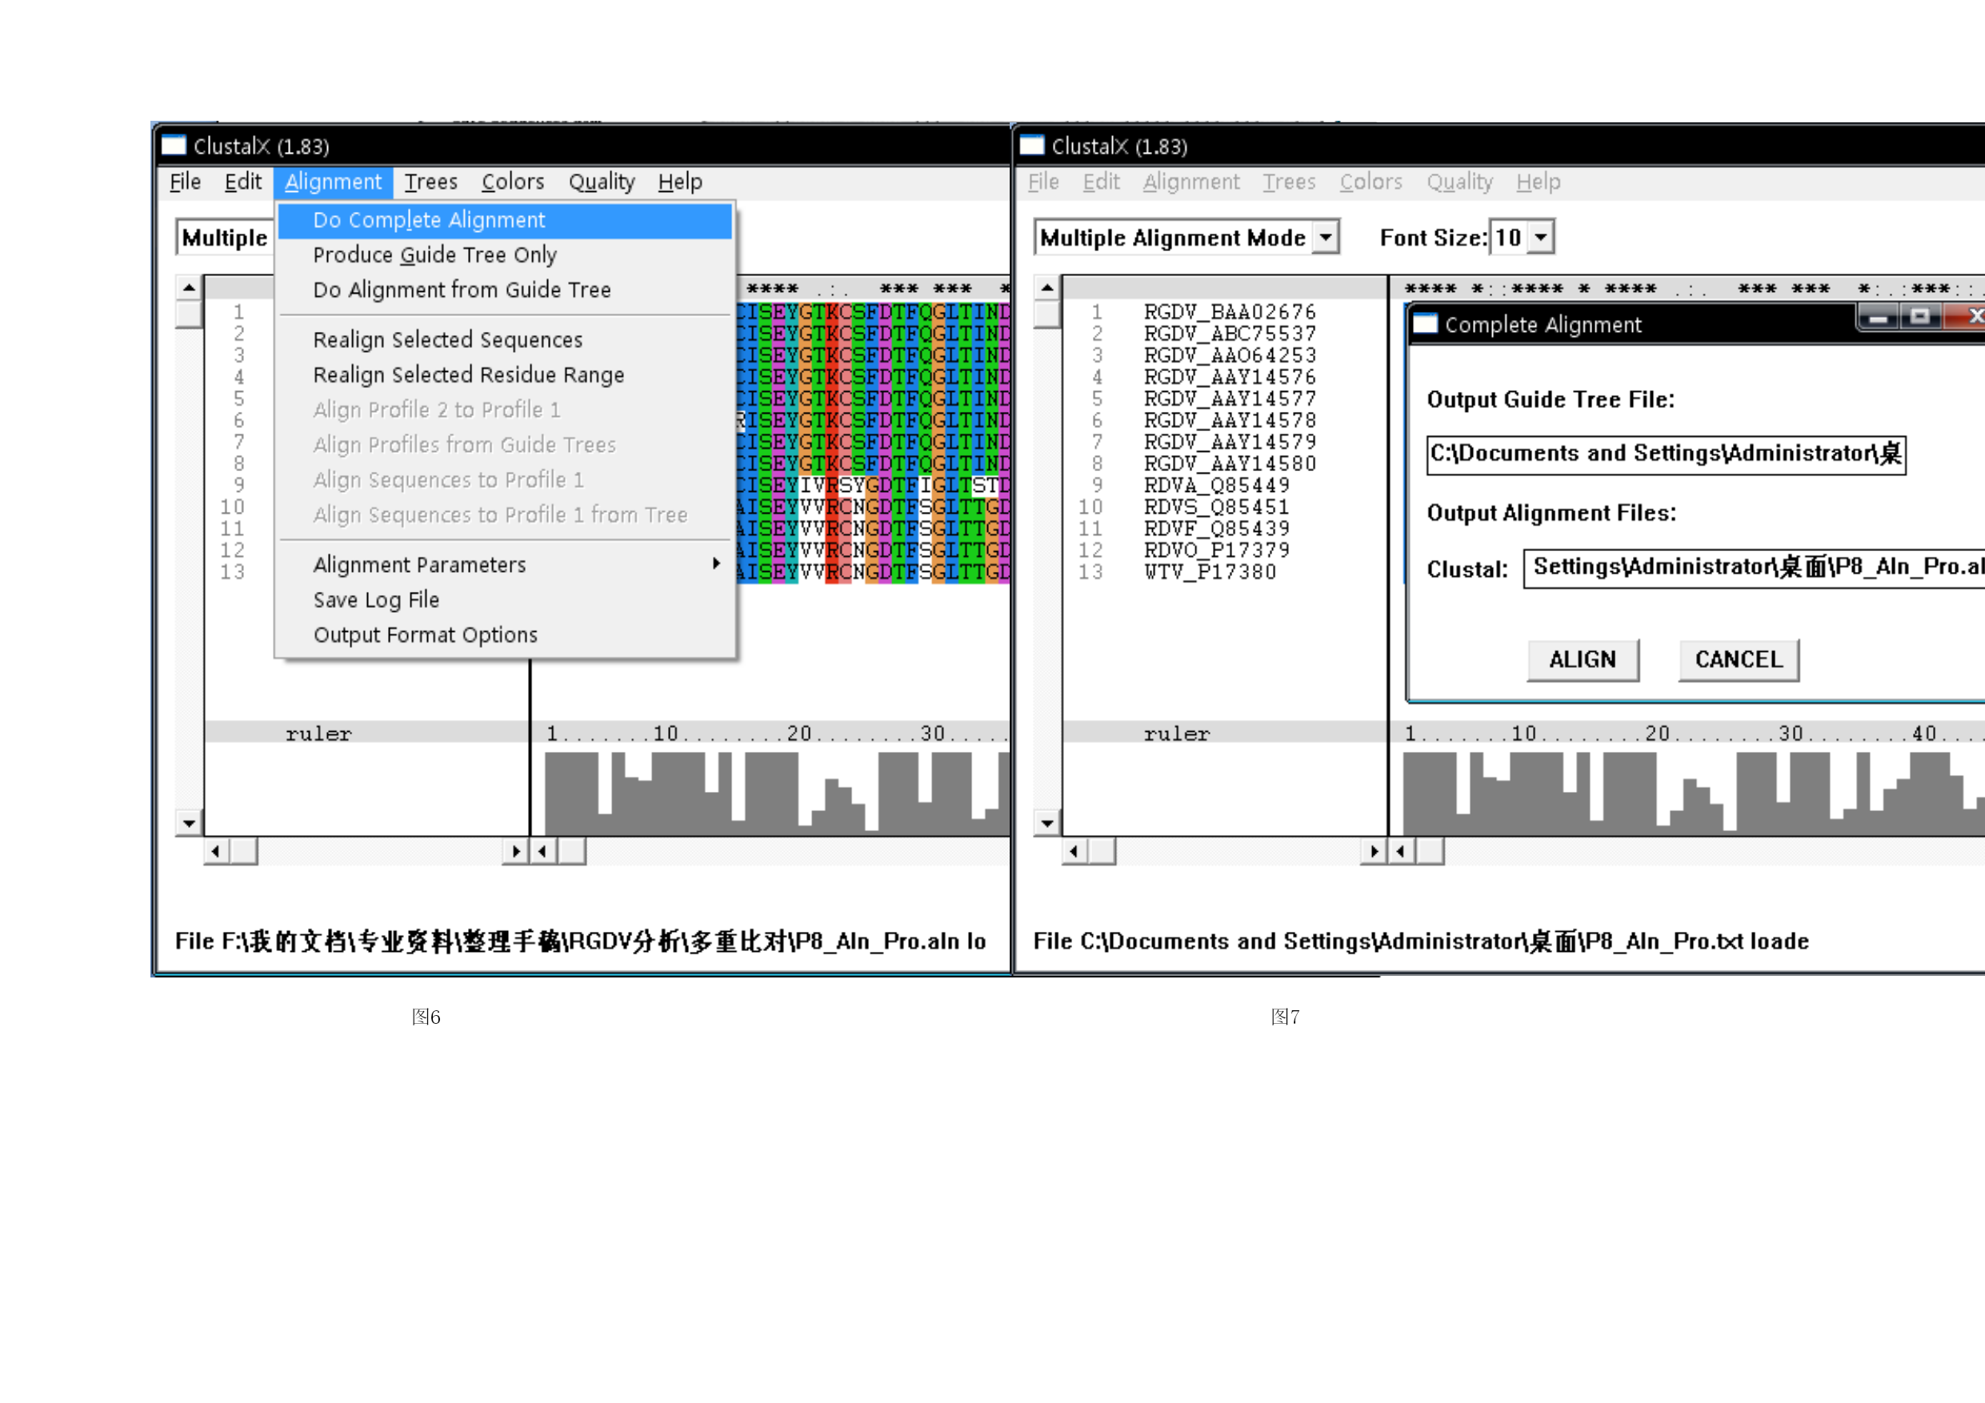
Task: Select sequence RDVS_Q85451
Action: 1216,506
